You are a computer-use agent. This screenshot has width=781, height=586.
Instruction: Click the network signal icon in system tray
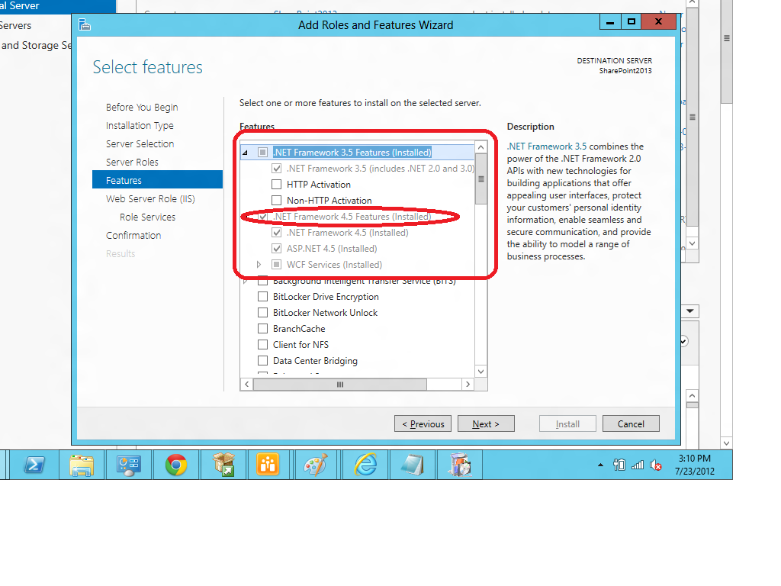638,464
